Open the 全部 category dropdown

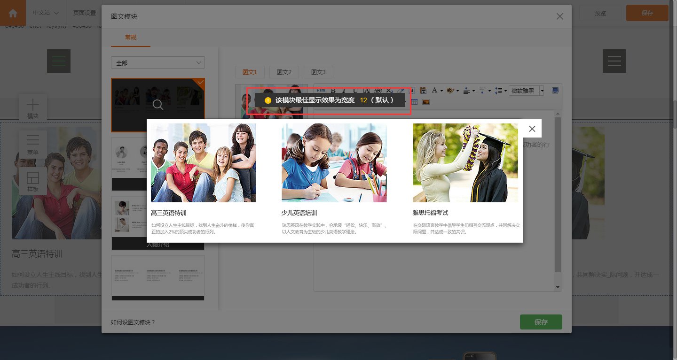pyautogui.click(x=158, y=62)
